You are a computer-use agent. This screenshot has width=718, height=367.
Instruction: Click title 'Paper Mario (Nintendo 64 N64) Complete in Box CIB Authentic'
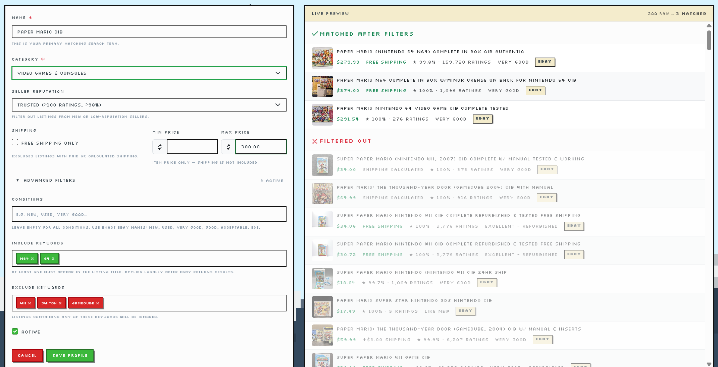coord(430,52)
